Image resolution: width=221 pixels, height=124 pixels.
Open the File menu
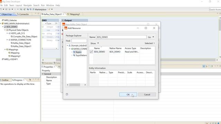tap(1, 5)
